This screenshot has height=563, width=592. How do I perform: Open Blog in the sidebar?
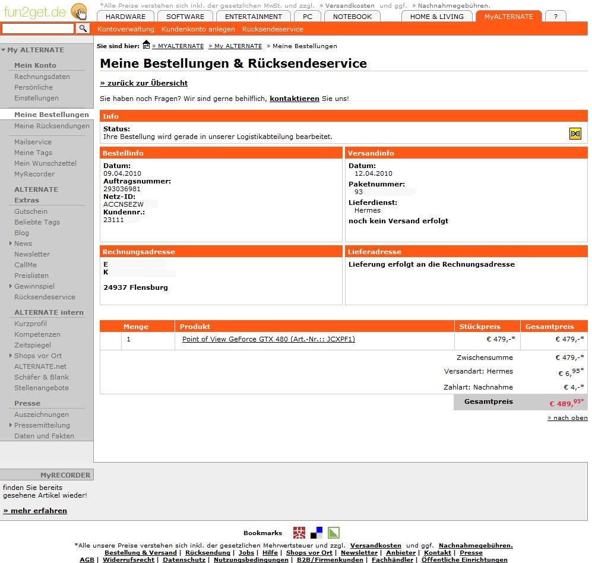21,233
